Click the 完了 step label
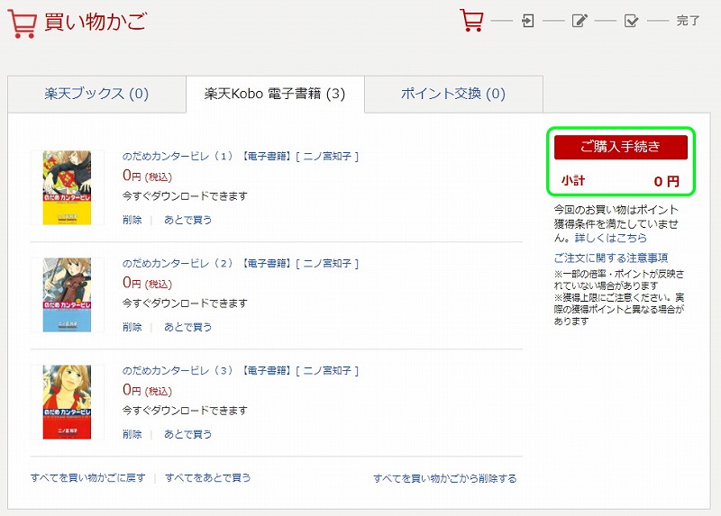 point(688,21)
